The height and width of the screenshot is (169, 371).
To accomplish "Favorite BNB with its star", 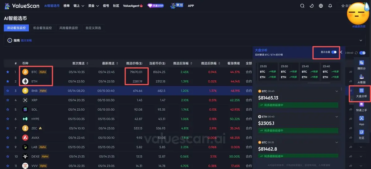I will click(8, 91).
